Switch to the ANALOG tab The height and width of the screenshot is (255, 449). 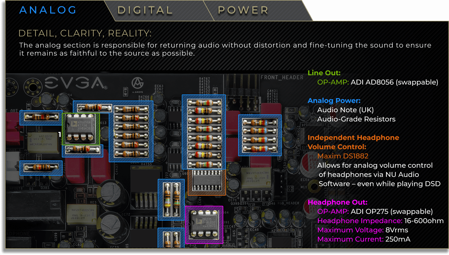tap(48, 10)
